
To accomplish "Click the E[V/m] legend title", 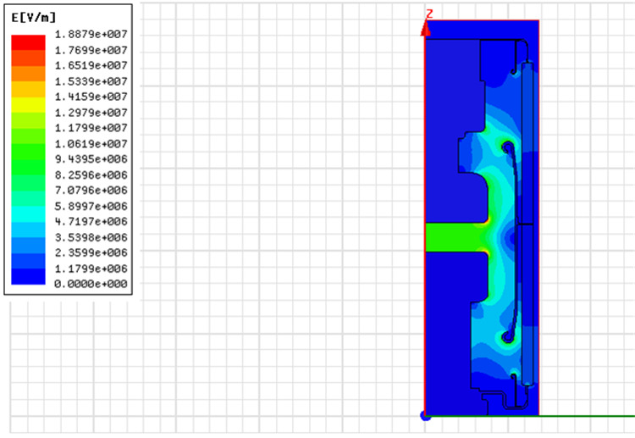I will pos(35,18).
